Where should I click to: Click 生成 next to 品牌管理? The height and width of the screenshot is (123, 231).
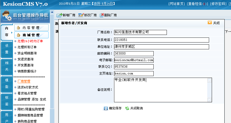click(x=43, y=99)
